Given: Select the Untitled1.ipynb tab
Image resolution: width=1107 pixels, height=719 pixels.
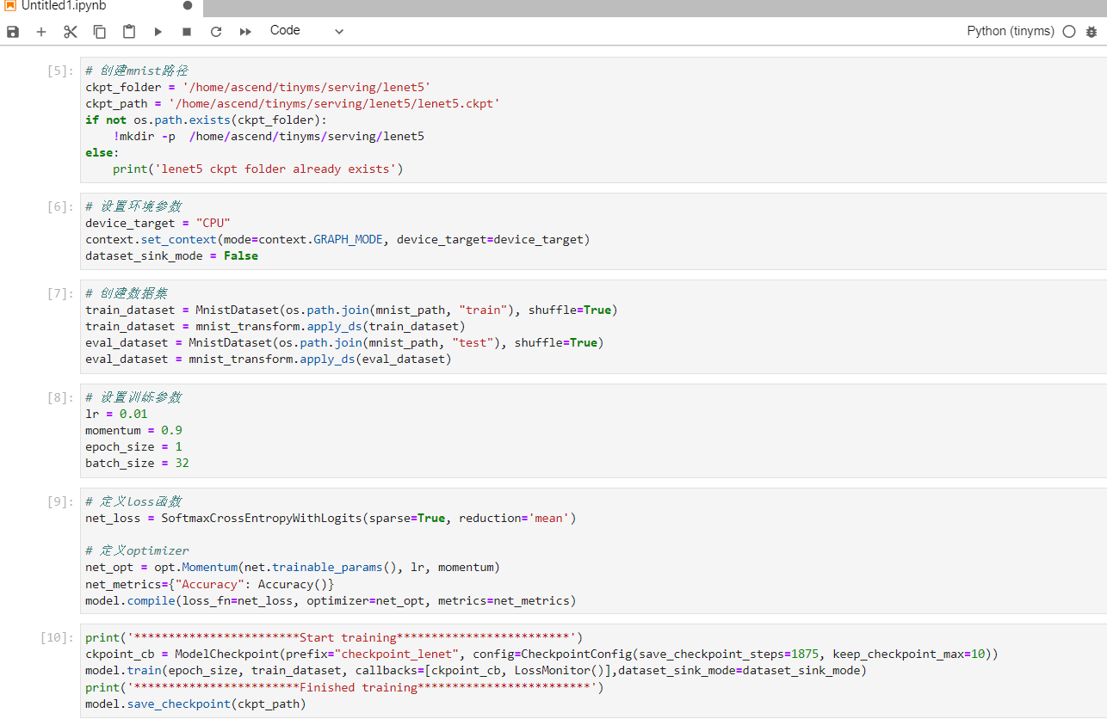Looking at the screenshot, I should coord(63,6).
